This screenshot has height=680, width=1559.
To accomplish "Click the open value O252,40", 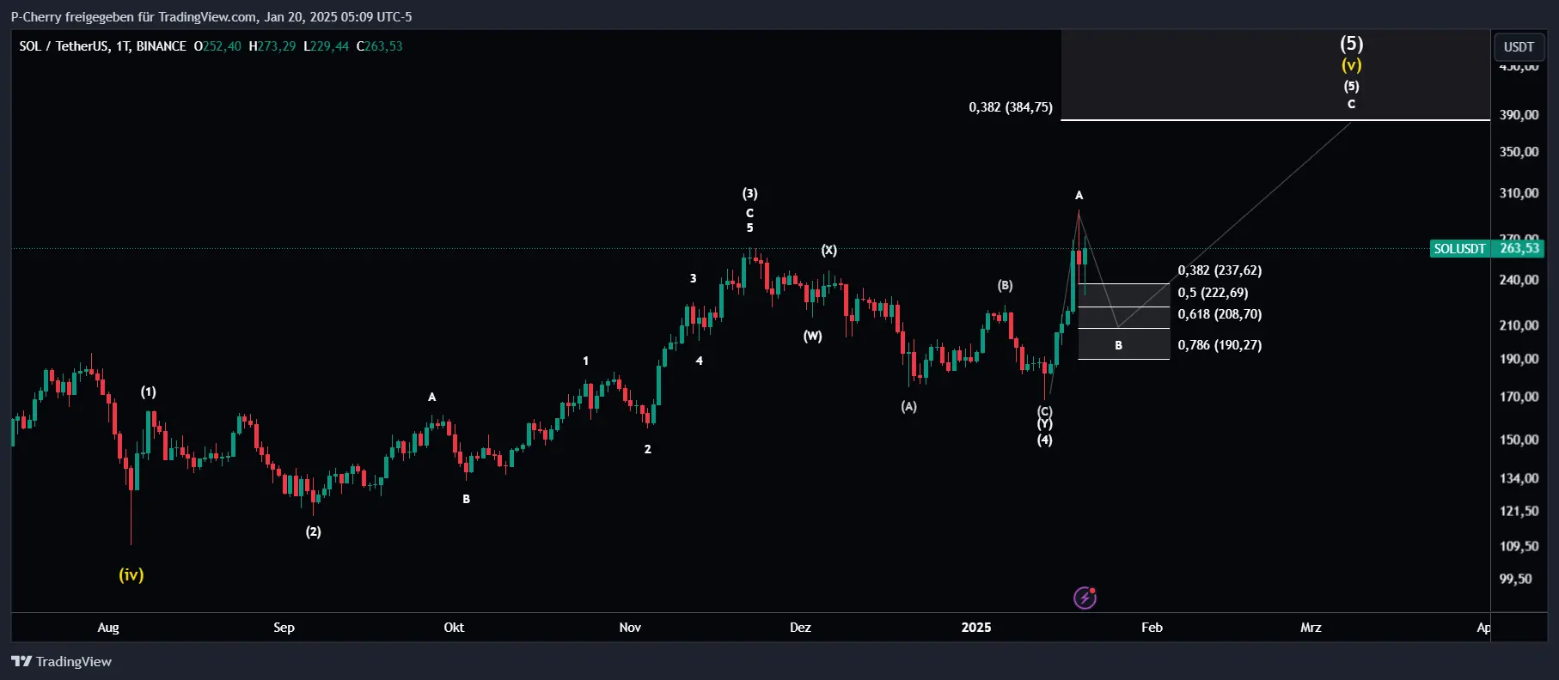I will (217, 46).
